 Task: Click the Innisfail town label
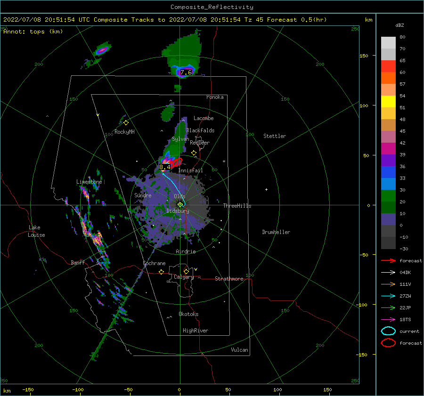pyautogui.click(x=190, y=170)
